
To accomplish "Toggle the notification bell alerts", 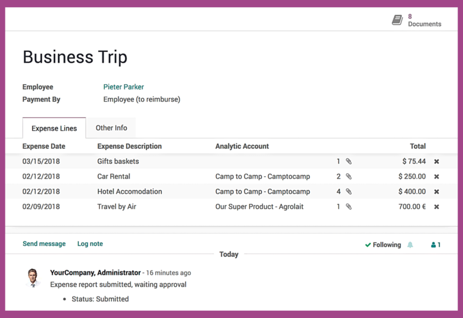I will pos(410,244).
